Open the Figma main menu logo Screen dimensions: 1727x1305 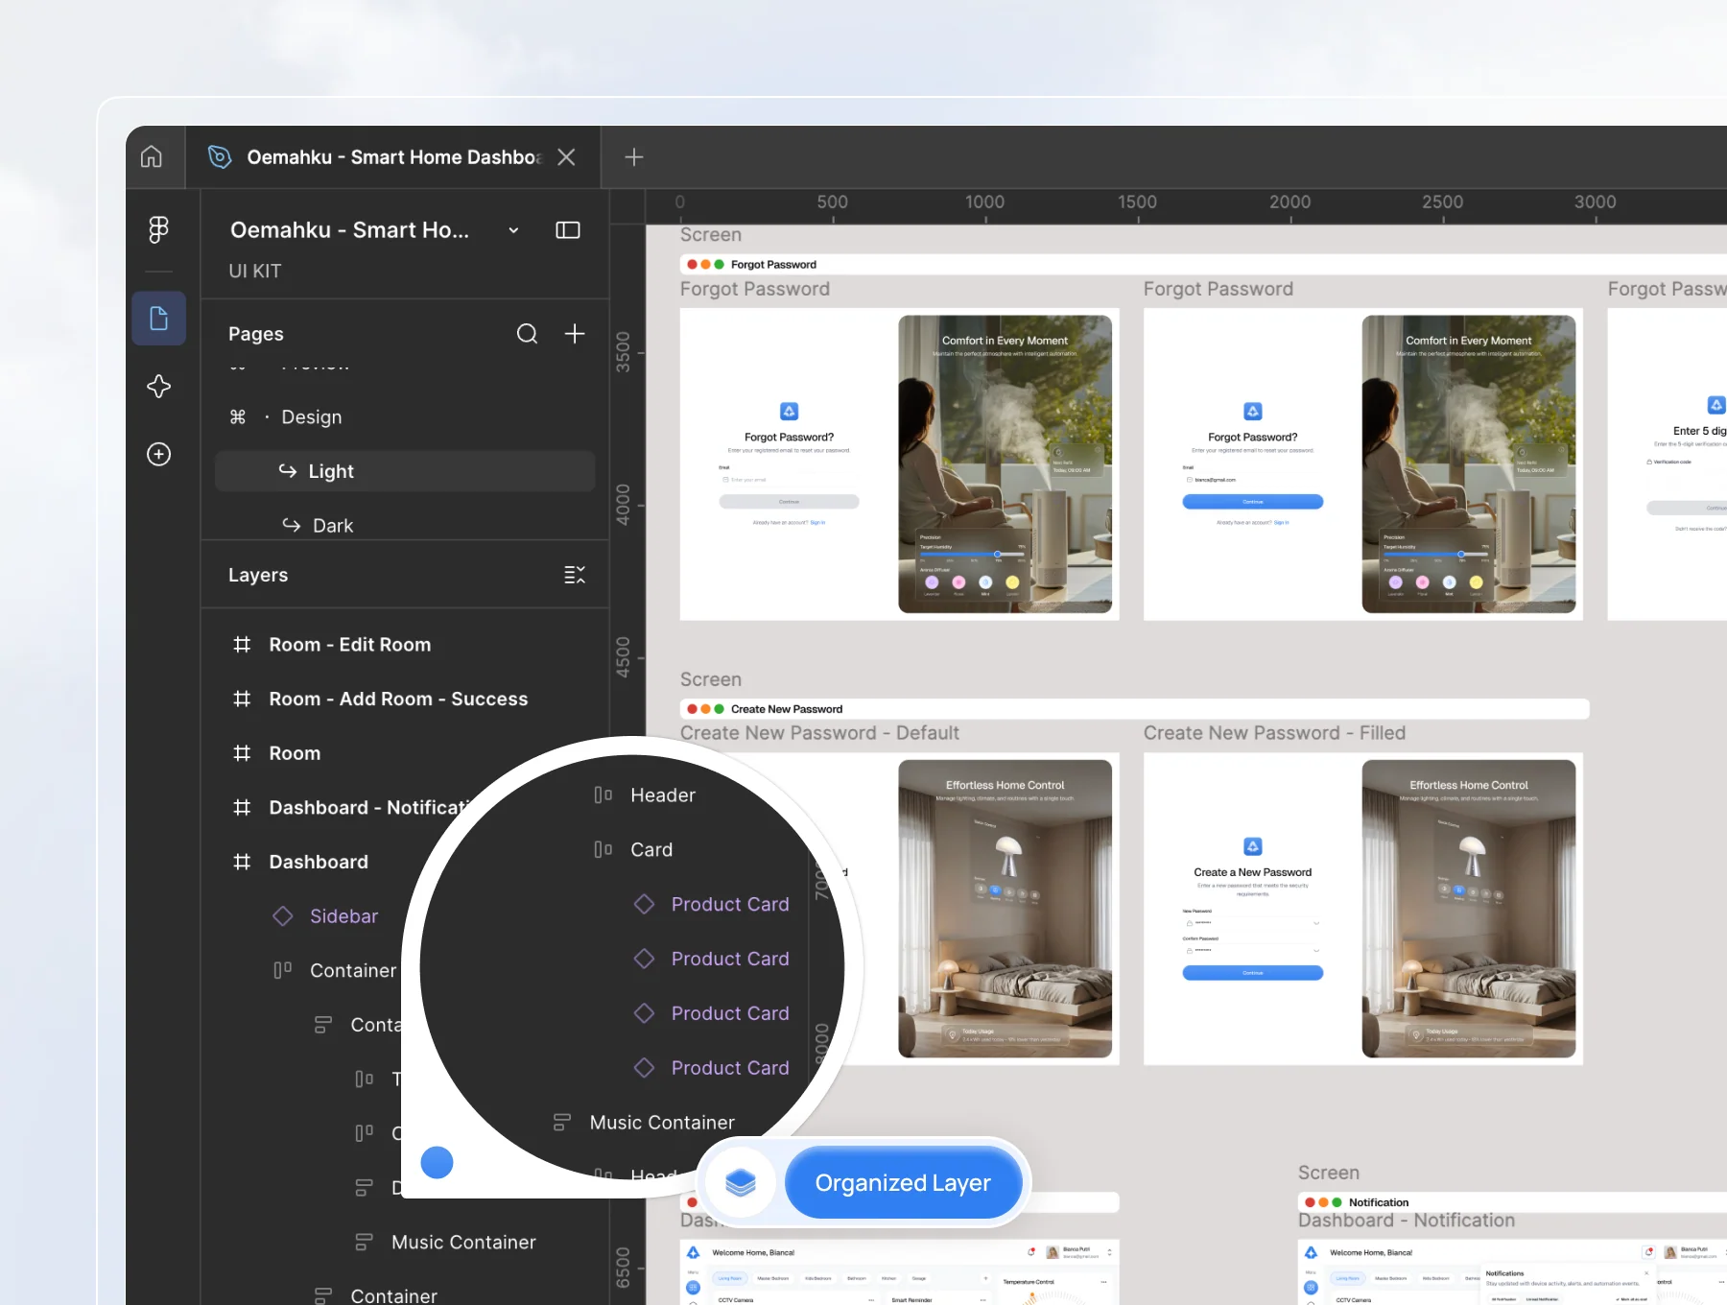pos(158,229)
